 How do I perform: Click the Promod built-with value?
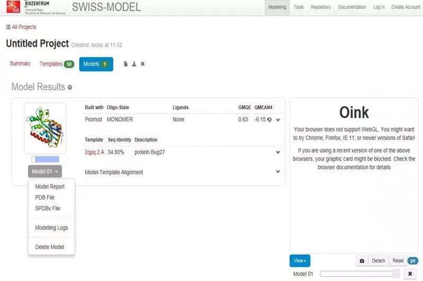coord(93,119)
